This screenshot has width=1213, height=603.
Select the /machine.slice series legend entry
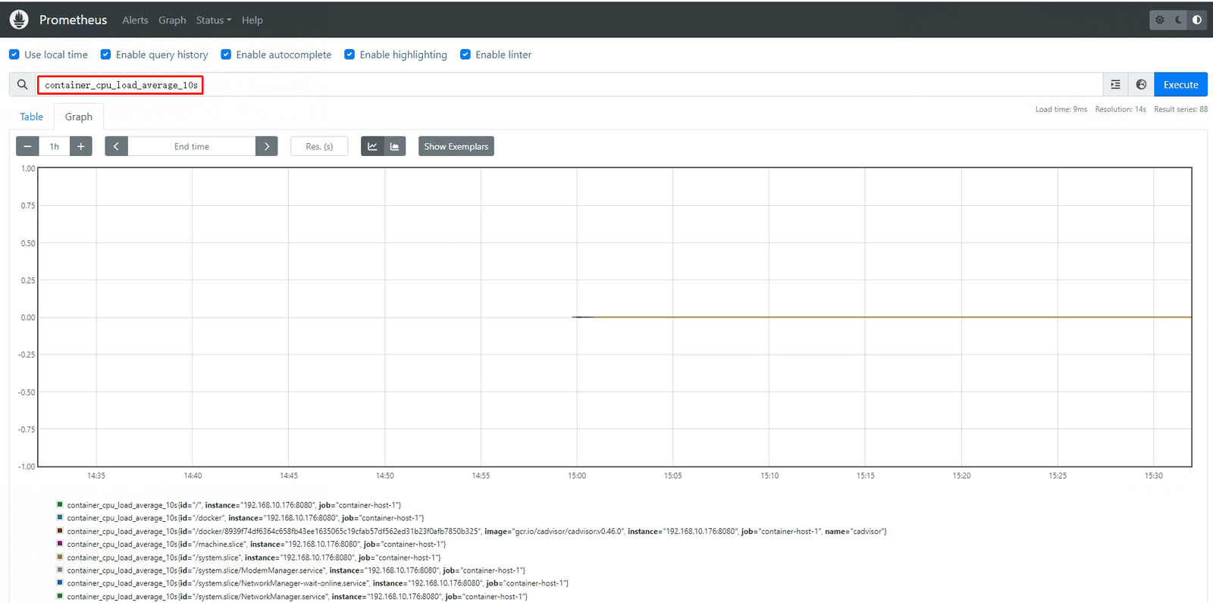click(x=256, y=545)
